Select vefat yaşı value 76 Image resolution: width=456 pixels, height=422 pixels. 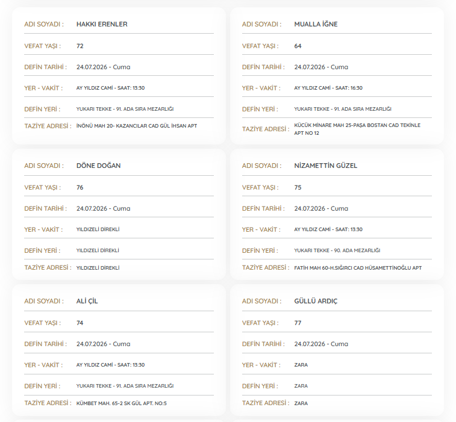point(80,187)
